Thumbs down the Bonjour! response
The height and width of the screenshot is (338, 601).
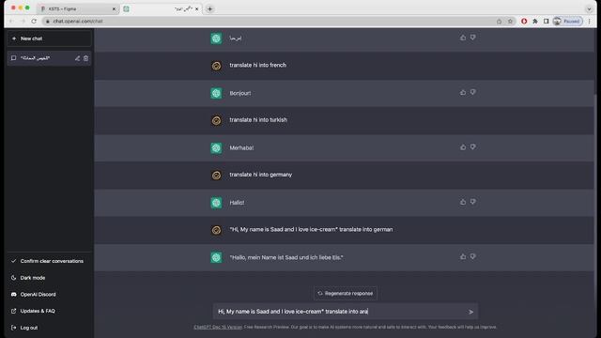[473, 92]
